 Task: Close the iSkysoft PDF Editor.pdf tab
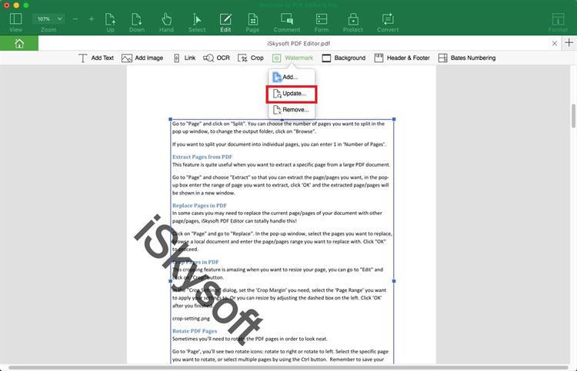[x=554, y=43]
